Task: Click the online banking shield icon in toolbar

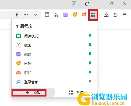Action: (x=75, y=15)
